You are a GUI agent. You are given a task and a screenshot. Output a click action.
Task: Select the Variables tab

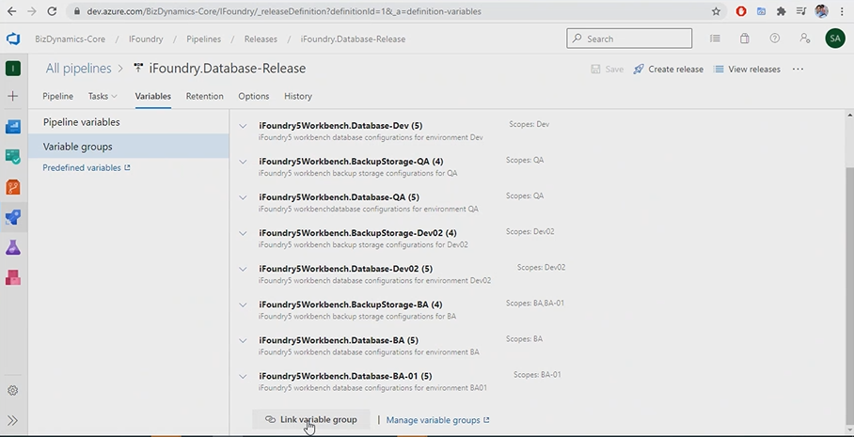coord(153,96)
